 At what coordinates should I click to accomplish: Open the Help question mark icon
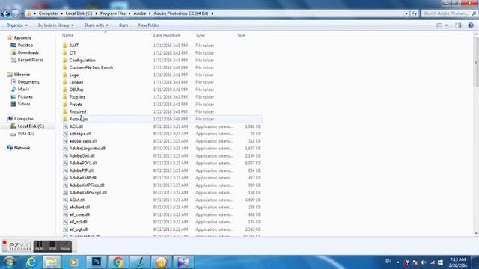pos(471,25)
